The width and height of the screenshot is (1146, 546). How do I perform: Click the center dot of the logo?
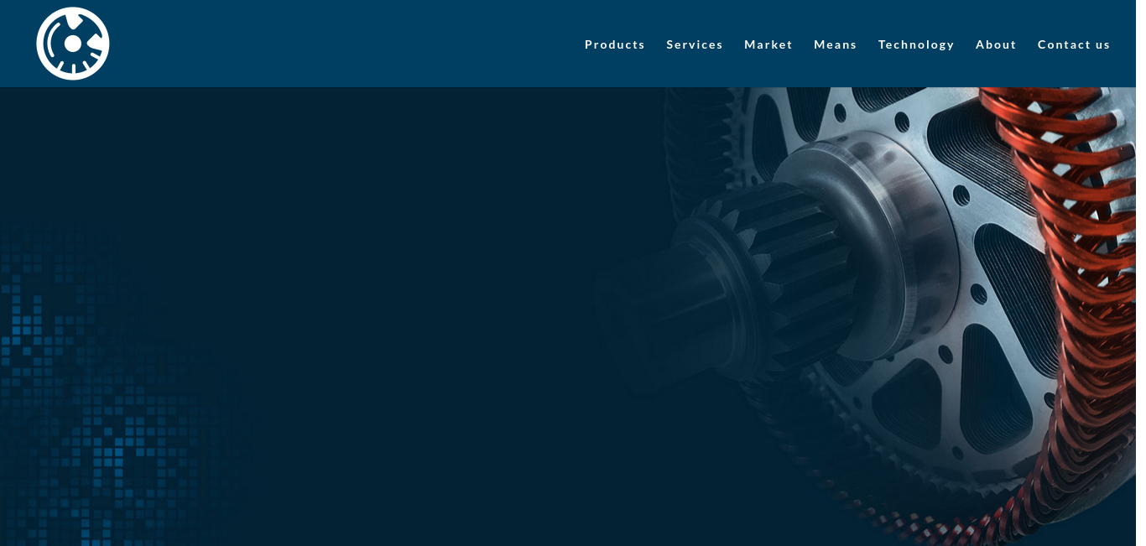click(73, 44)
